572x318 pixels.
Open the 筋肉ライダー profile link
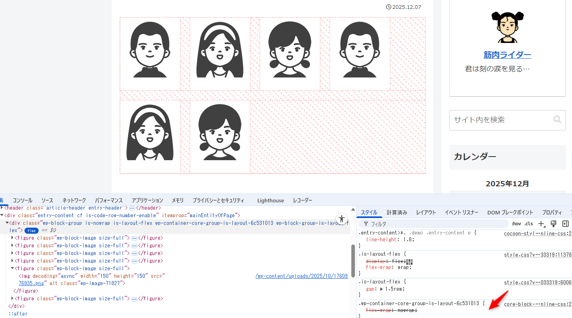point(507,55)
